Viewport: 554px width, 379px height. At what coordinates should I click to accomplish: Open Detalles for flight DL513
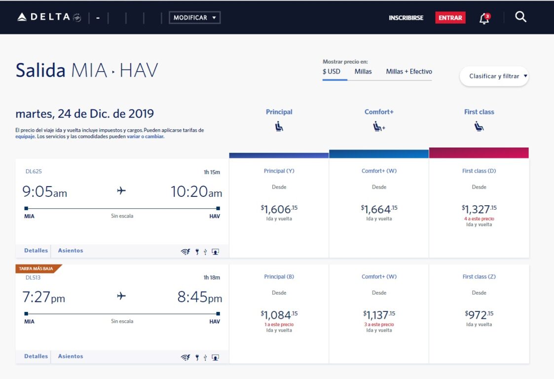pyautogui.click(x=36, y=356)
